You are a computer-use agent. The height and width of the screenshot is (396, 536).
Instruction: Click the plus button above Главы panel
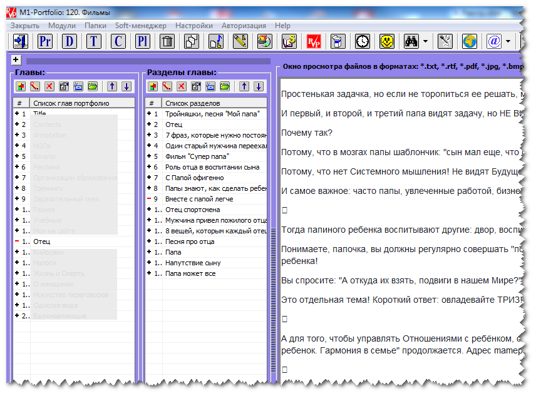[16, 59]
